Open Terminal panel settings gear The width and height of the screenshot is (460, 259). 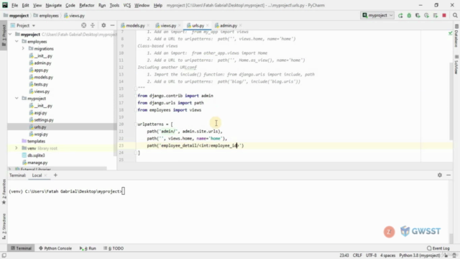click(440, 175)
